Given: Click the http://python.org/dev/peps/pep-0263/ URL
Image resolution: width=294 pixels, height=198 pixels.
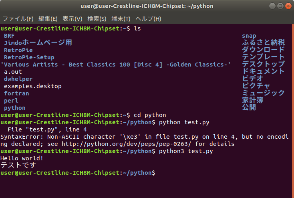Looking at the screenshot, I should click(127, 144).
